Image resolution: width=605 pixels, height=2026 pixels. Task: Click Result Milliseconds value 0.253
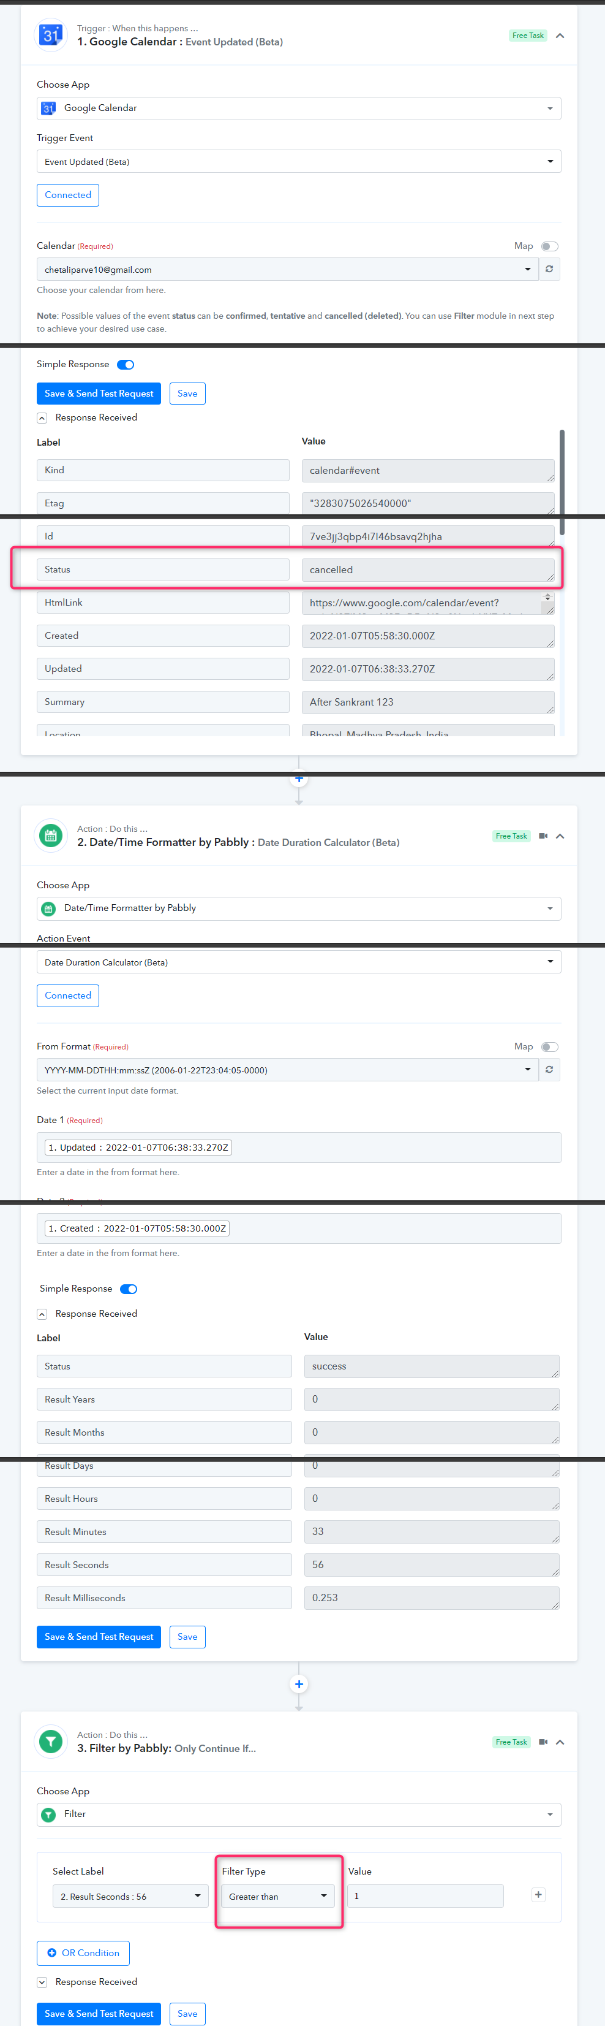tap(431, 1598)
